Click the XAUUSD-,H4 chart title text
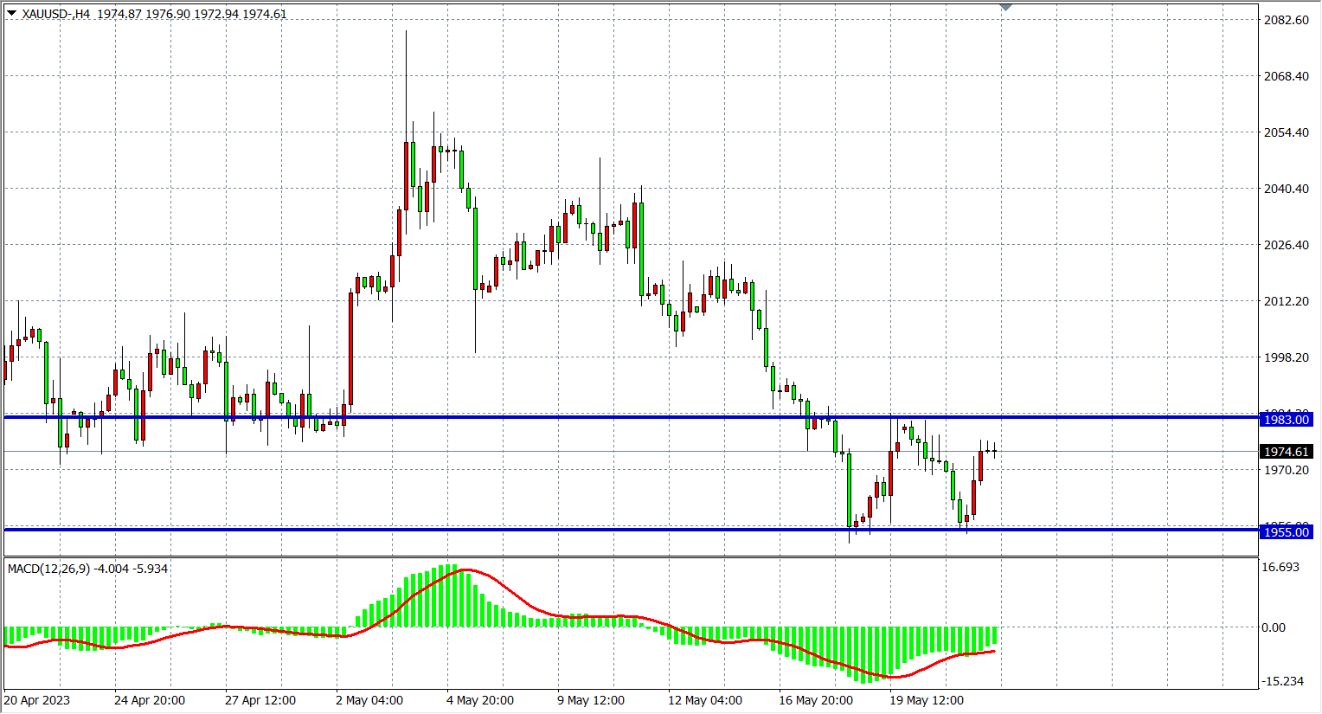Screen dimensions: 1322x714 pyautogui.click(x=56, y=14)
